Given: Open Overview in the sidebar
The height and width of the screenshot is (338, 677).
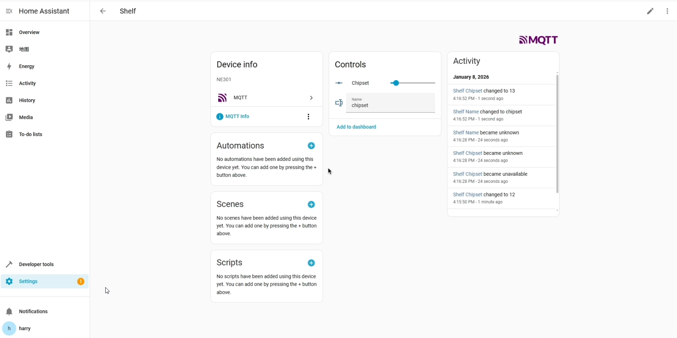Looking at the screenshot, I should point(29,32).
